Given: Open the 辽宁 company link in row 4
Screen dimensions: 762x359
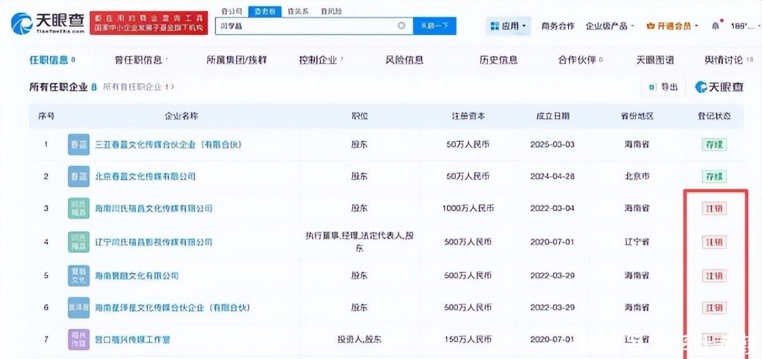Looking at the screenshot, I should coord(154,242).
